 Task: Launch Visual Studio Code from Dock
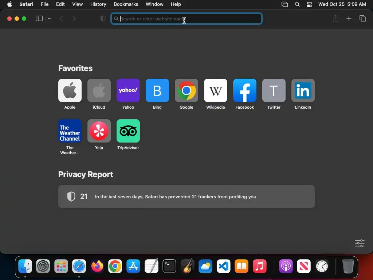223,266
